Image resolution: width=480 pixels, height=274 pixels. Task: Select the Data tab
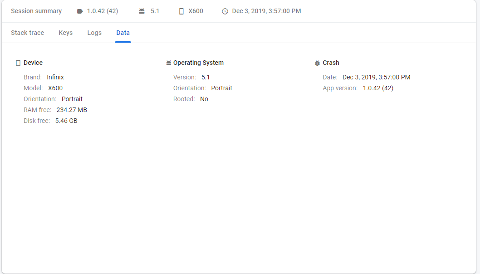122,33
